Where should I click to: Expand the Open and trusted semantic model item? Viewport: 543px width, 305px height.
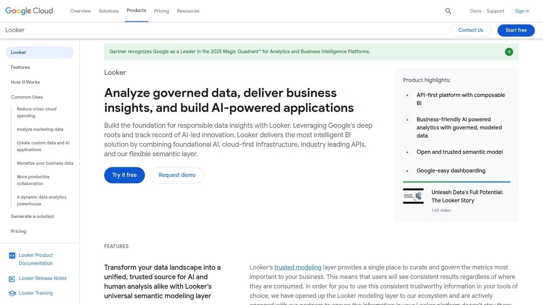tap(407, 152)
